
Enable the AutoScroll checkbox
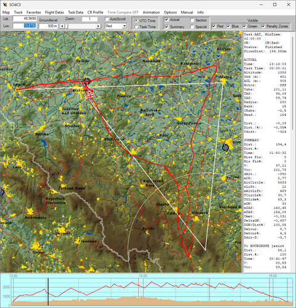[107, 19]
